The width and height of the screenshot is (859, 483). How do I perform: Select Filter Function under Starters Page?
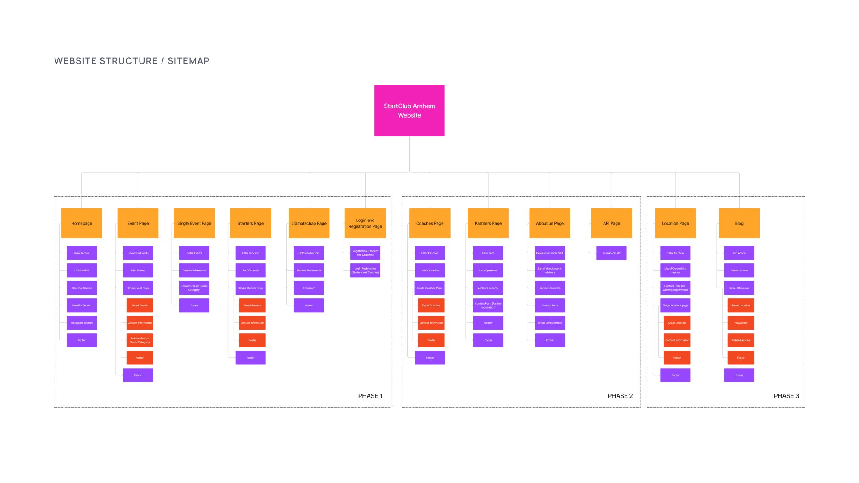(x=251, y=253)
